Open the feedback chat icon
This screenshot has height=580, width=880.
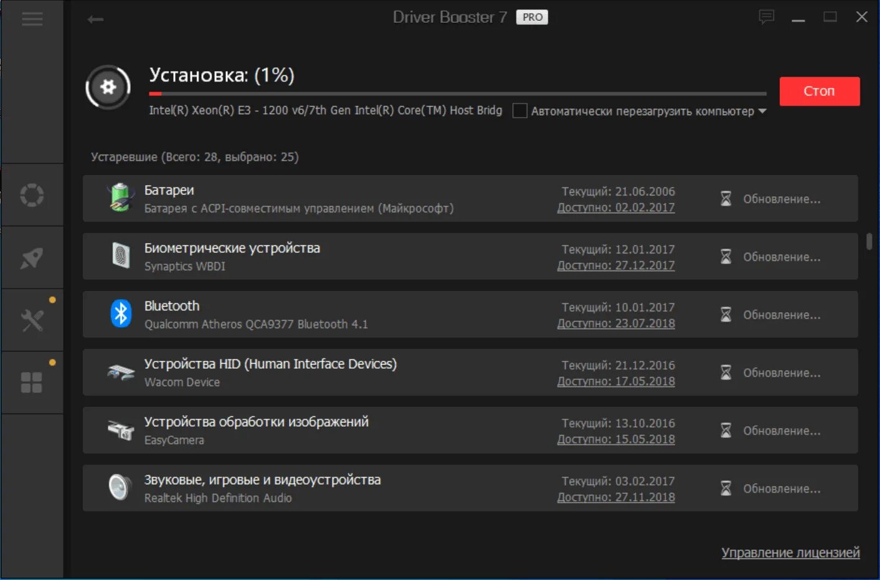767,17
